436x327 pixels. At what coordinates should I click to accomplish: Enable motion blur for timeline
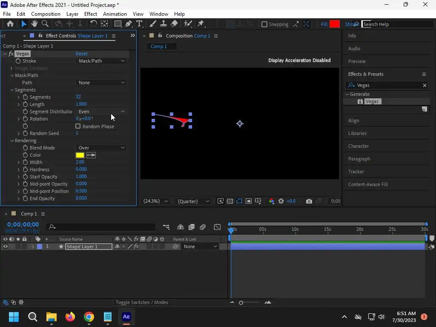pos(203,227)
